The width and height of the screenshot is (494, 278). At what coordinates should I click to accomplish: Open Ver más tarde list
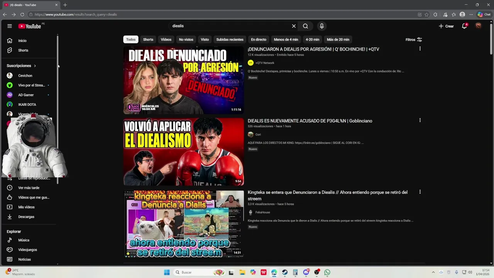[29, 188]
